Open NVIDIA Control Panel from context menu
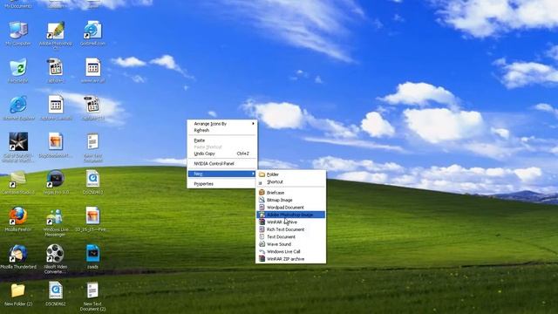This screenshot has width=558, height=314. (222, 163)
